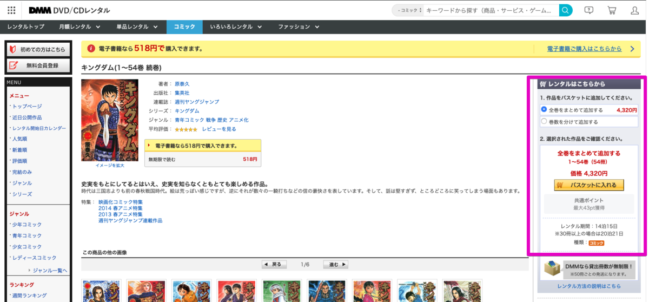Screen dimensions: 649x302
Task: Open 新着順 in sidebar menu
Action: [x=19, y=150]
